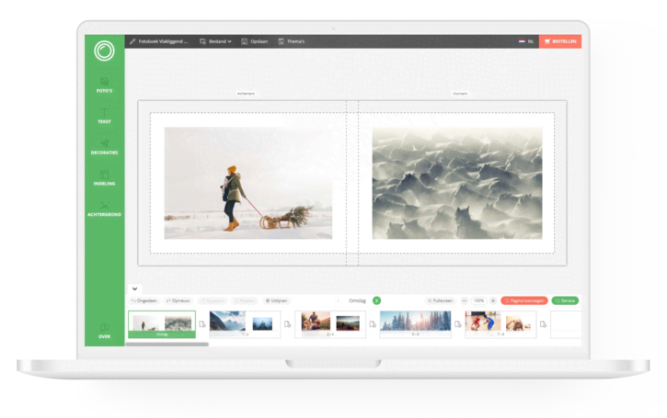The image size is (667, 418).
Task: Zoom out with the minus button
Action: 465,300
